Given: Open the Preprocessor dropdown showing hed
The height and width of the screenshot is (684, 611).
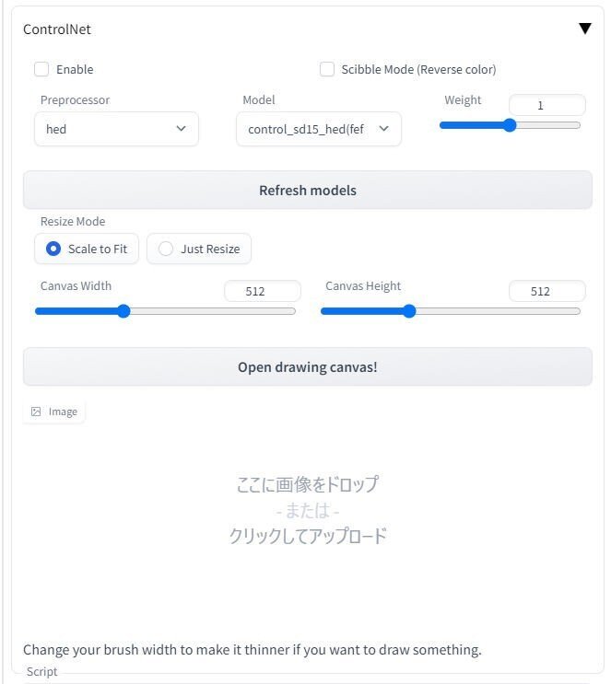Looking at the screenshot, I should [x=116, y=129].
